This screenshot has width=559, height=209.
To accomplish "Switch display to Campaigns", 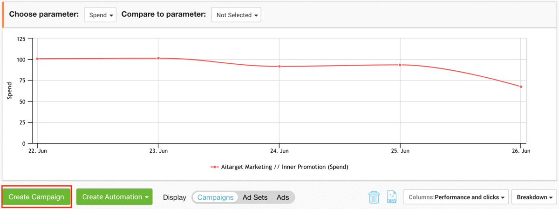I will pos(215,197).
